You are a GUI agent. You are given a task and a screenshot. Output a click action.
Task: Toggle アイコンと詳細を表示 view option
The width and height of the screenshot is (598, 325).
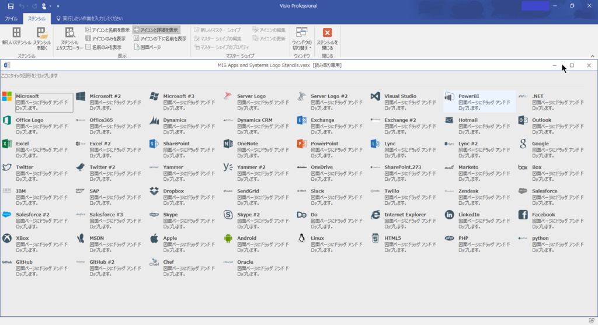(x=156, y=30)
